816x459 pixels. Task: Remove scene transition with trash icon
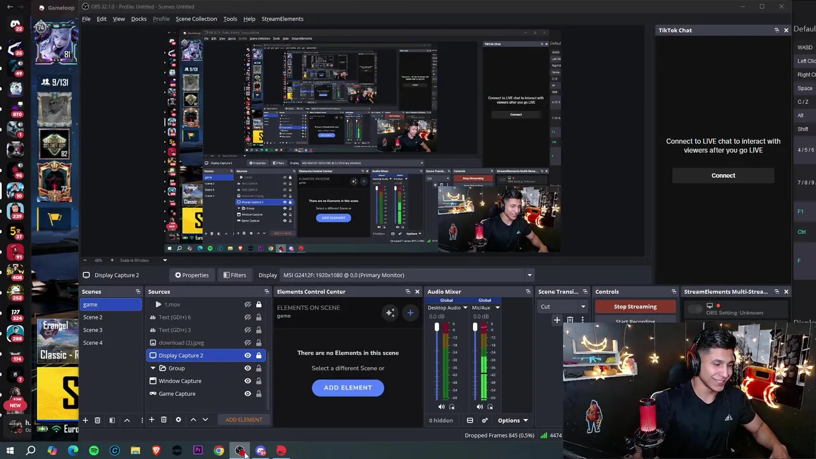tap(570, 320)
